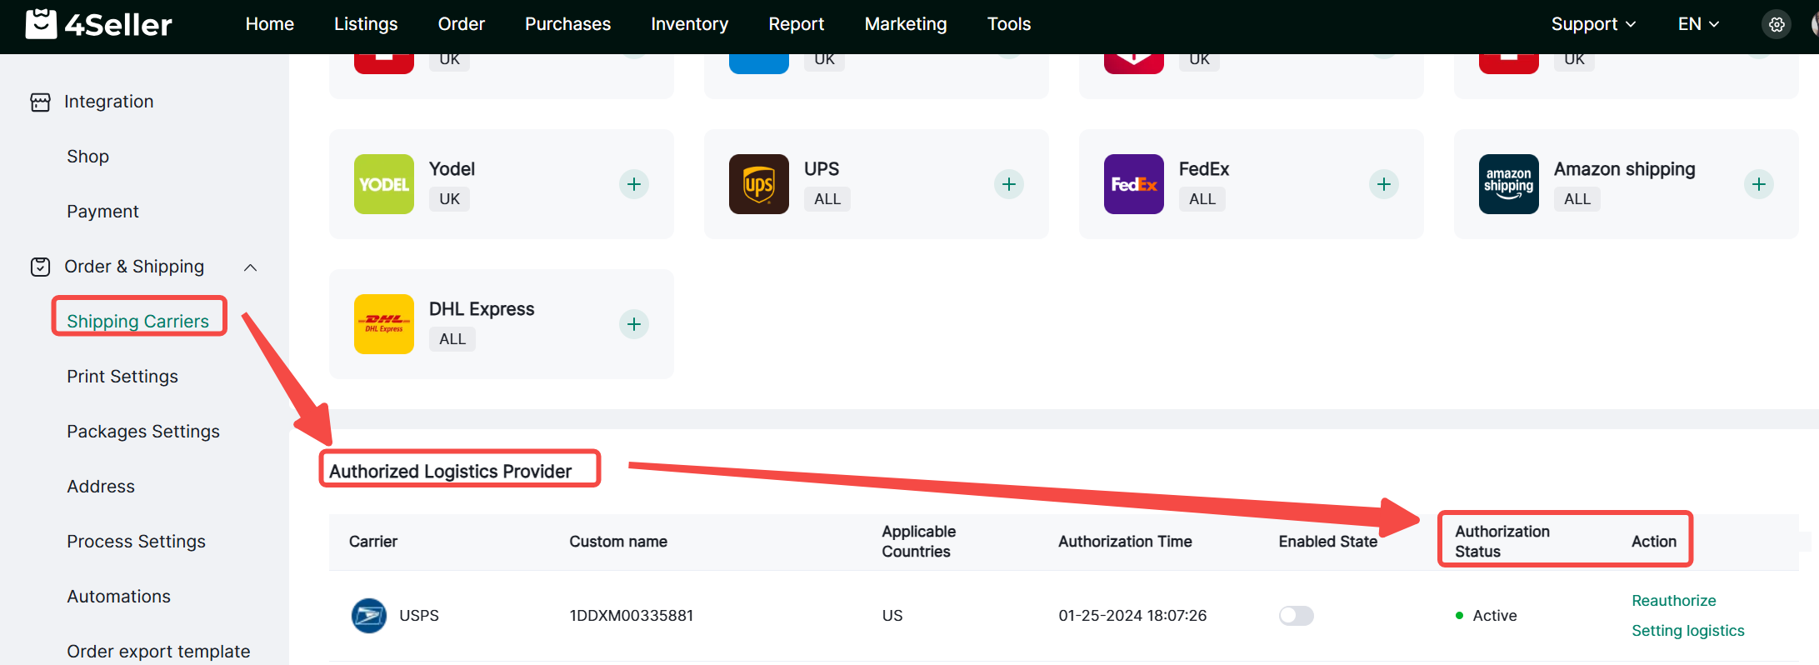Click the plus icon on DHL Express

[x=633, y=324]
